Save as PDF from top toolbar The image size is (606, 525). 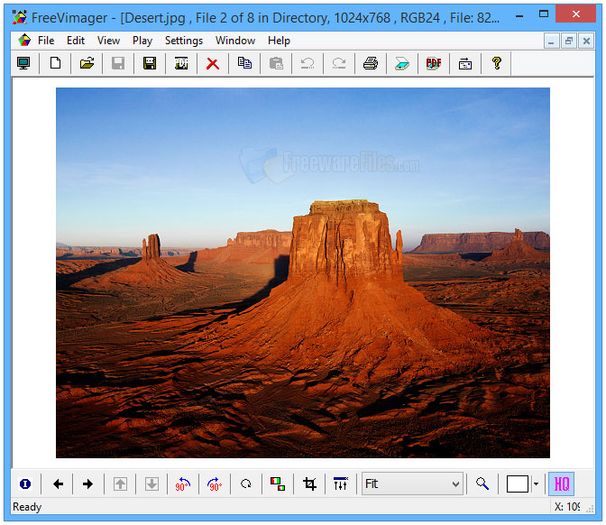[181, 63]
